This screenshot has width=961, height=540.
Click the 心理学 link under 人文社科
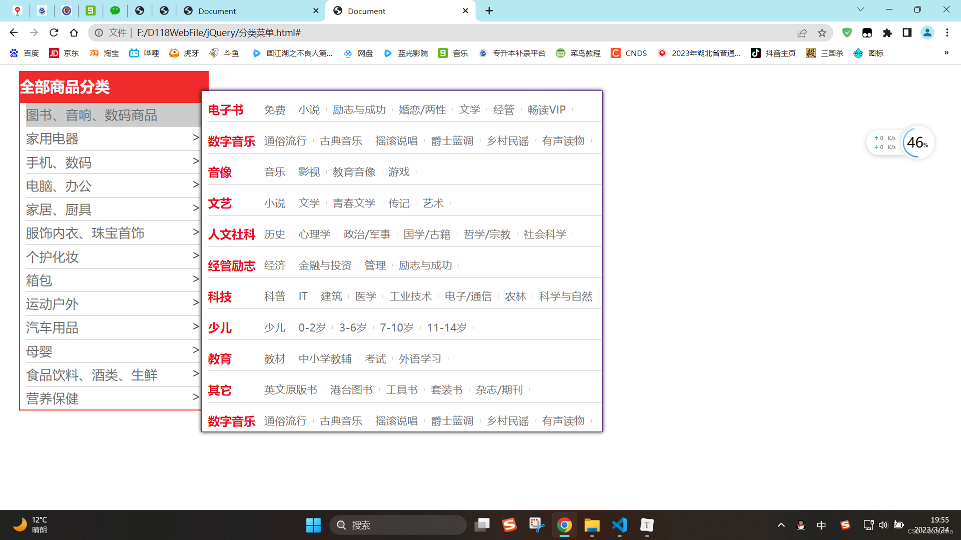(x=314, y=234)
